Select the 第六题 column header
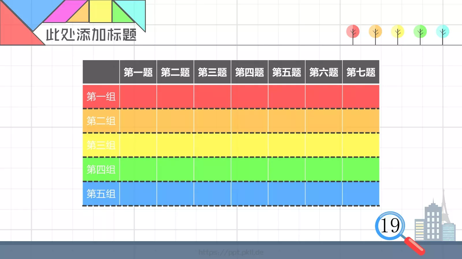The width and height of the screenshot is (462, 259). tap(324, 72)
